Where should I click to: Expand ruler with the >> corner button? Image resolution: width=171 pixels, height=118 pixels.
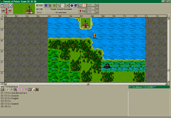click(2, 16)
